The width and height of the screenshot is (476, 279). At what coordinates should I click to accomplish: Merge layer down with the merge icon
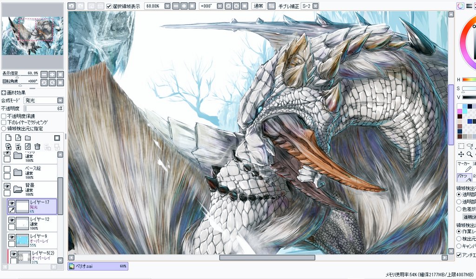pos(18,147)
